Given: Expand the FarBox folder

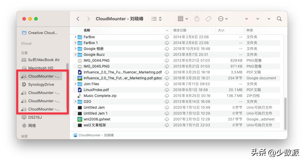Looking at the screenshot, I should click(x=75, y=37).
